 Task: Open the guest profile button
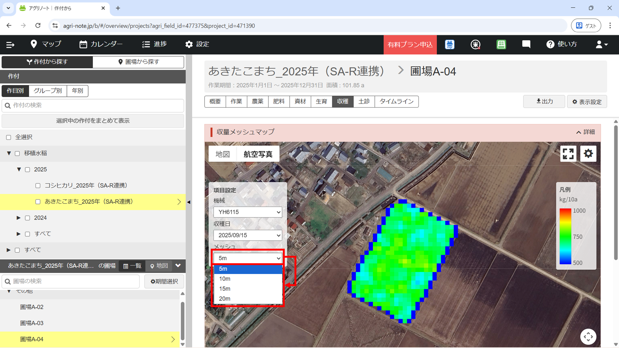(x=586, y=26)
